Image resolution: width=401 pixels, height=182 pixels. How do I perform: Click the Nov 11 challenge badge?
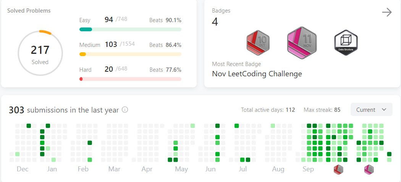pyautogui.click(x=302, y=43)
